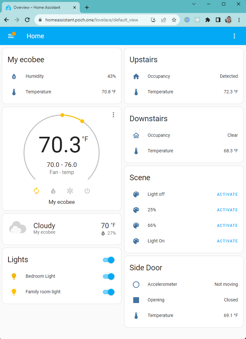
Task: Click the 68.3 °F Downstairs temperature value
Action: coord(231,151)
